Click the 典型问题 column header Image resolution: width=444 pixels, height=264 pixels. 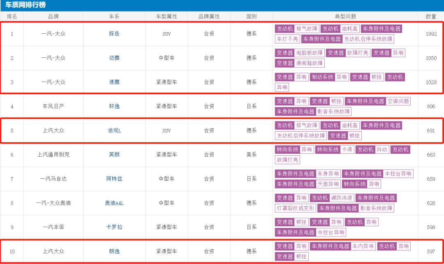345,16
